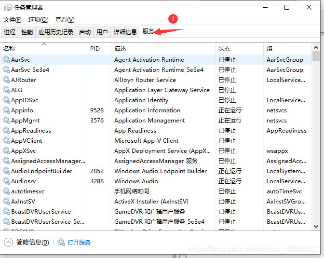Viewport: 324px width, 258px height.
Task: Click the gear icon beside AssignedAccessManager
Action: tap(6, 161)
